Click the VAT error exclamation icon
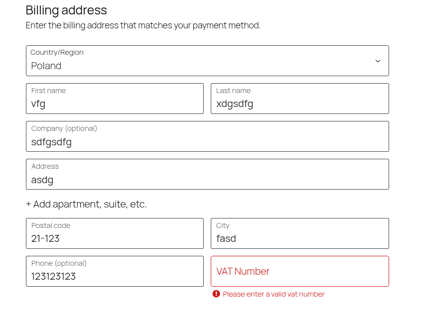The image size is (422, 320). tap(216, 294)
